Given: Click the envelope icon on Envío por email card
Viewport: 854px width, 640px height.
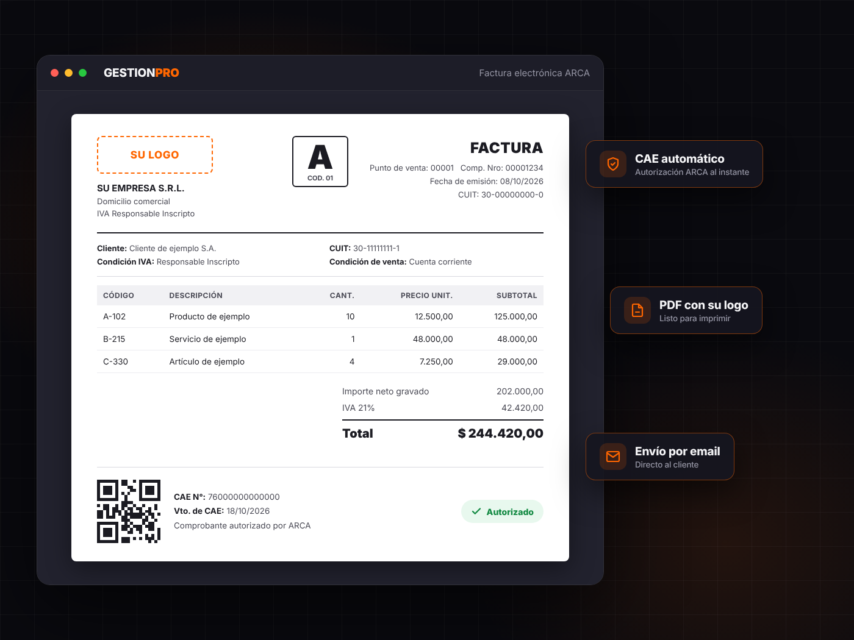Looking at the screenshot, I should 613,457.
